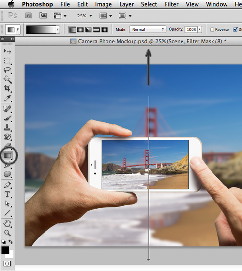Image resolution: width=242 pixels, height=271 pixels.
Task: Click the gradient preview to edit gradient
Action: point(41,30)
